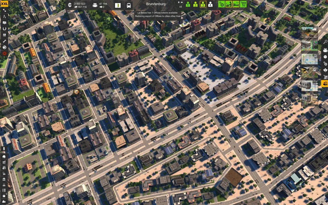Screen dimensions: 328x205
Task: Expand the left toolbar with the arrows icon
Action: point(4,10)
